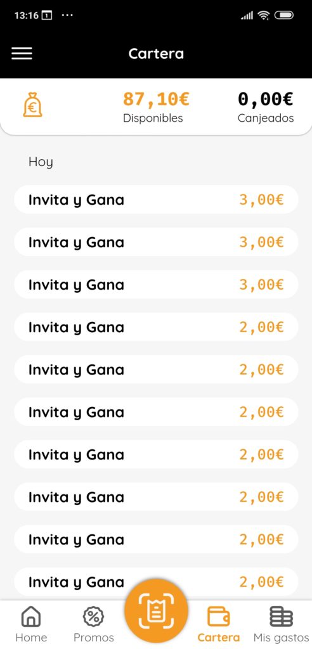This screenshot has width=312, height=649.
Task: Tap the 87,10€ Disponibles balance
Action: (x=156, y=106)
